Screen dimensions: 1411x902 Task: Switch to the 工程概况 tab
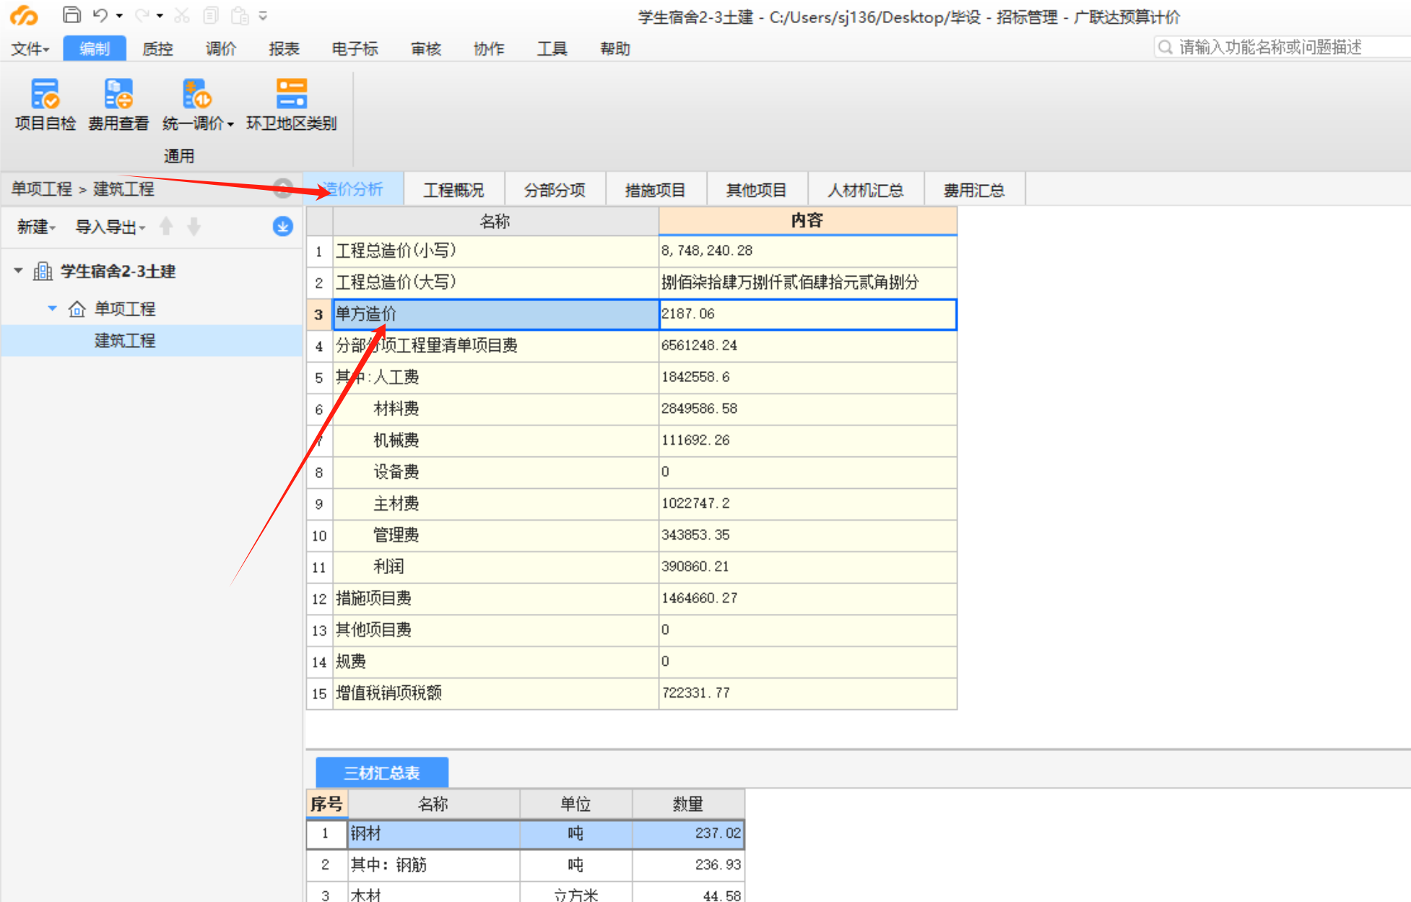[x=453, y=190]
